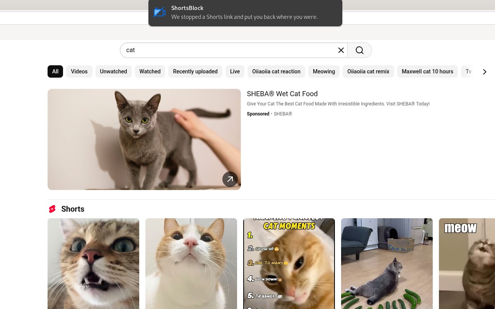The width and height of the screenshot is (495, 309).
Task: Click the Sponsored label
Action: click(x=258, y=114)
